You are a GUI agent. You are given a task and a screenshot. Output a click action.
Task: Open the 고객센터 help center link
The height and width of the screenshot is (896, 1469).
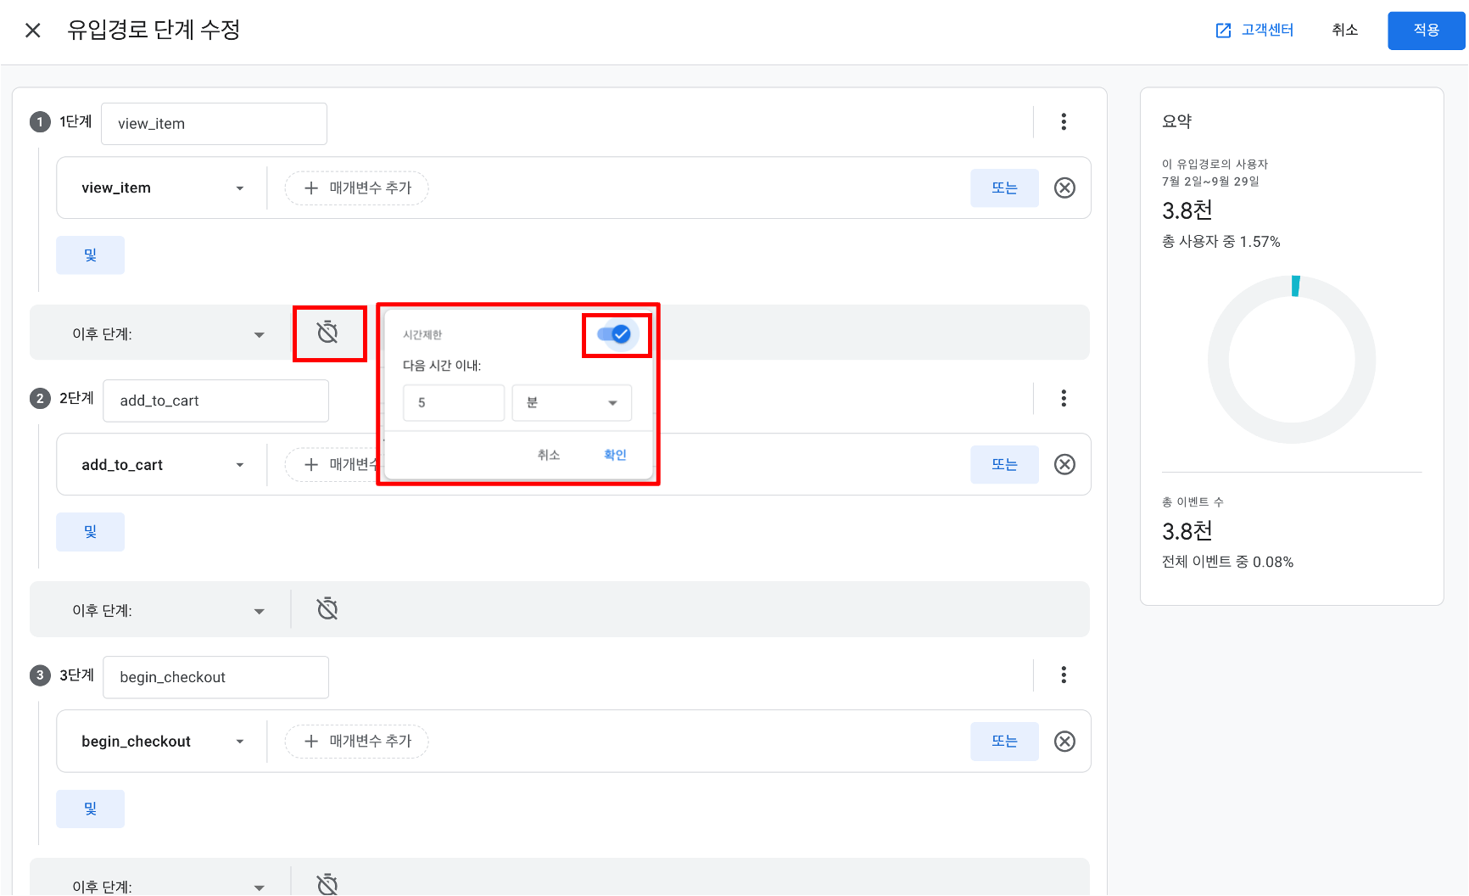[x=1255, y=31]
